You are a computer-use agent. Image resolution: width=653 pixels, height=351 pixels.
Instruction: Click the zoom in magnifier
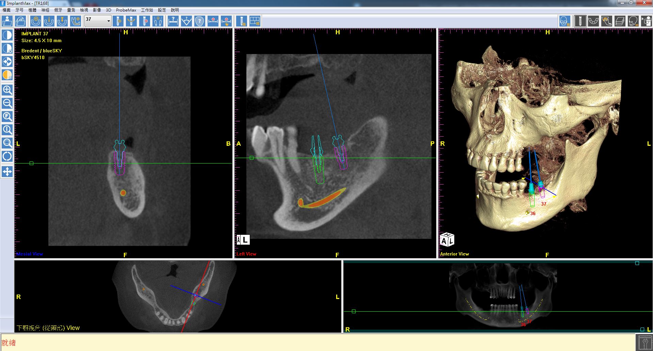[7, 90]
